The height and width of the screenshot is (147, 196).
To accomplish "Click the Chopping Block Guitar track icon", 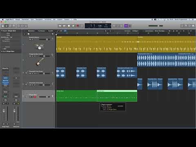I will [40, 62].
